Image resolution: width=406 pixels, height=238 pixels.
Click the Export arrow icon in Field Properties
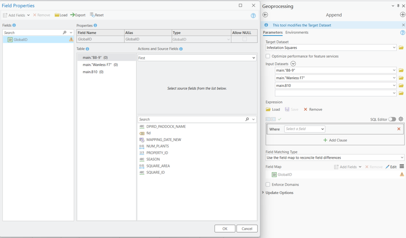[72, 15]
